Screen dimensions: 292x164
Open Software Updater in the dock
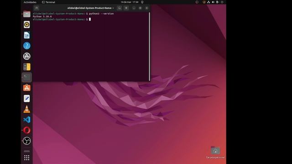coord(26,56)
